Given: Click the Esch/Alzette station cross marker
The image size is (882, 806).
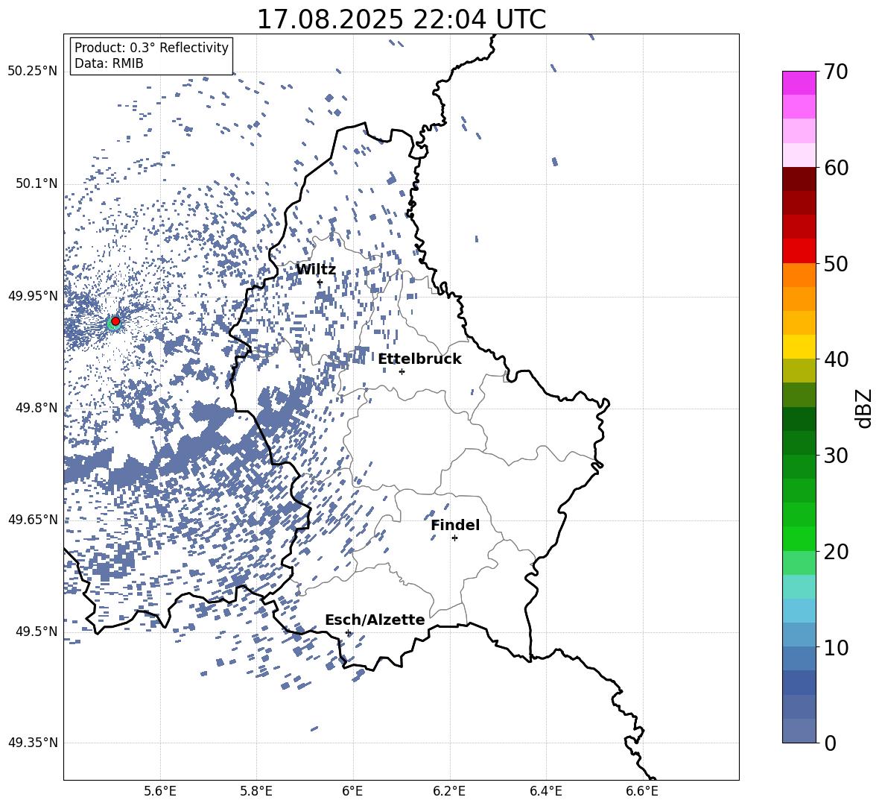Looking at the screenshot, I should pyautogui.click(x=348, y=632).
